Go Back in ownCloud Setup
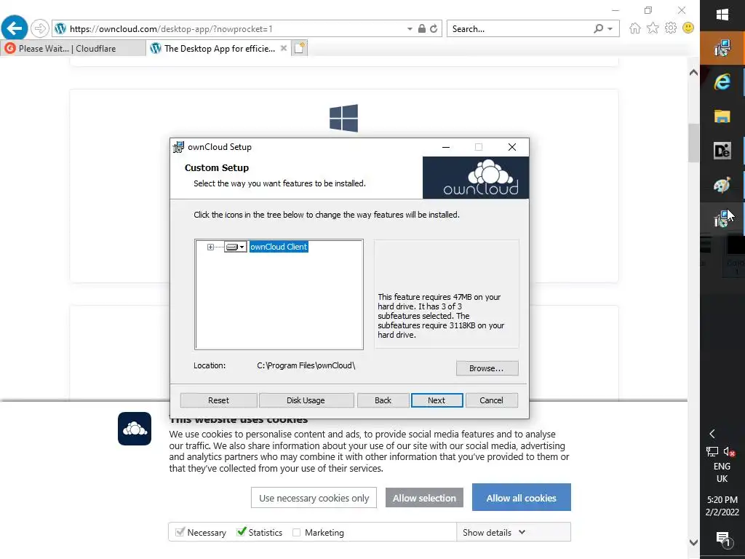The width and height of the screenshot is (745, 559). (383, 400)
